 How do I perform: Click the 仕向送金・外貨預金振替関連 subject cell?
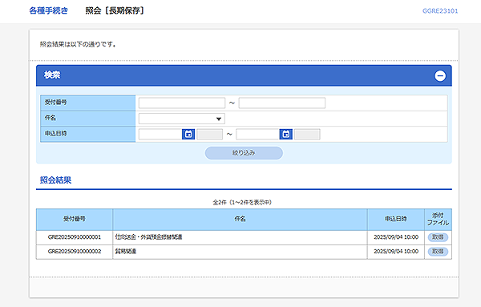pos(240,237)
